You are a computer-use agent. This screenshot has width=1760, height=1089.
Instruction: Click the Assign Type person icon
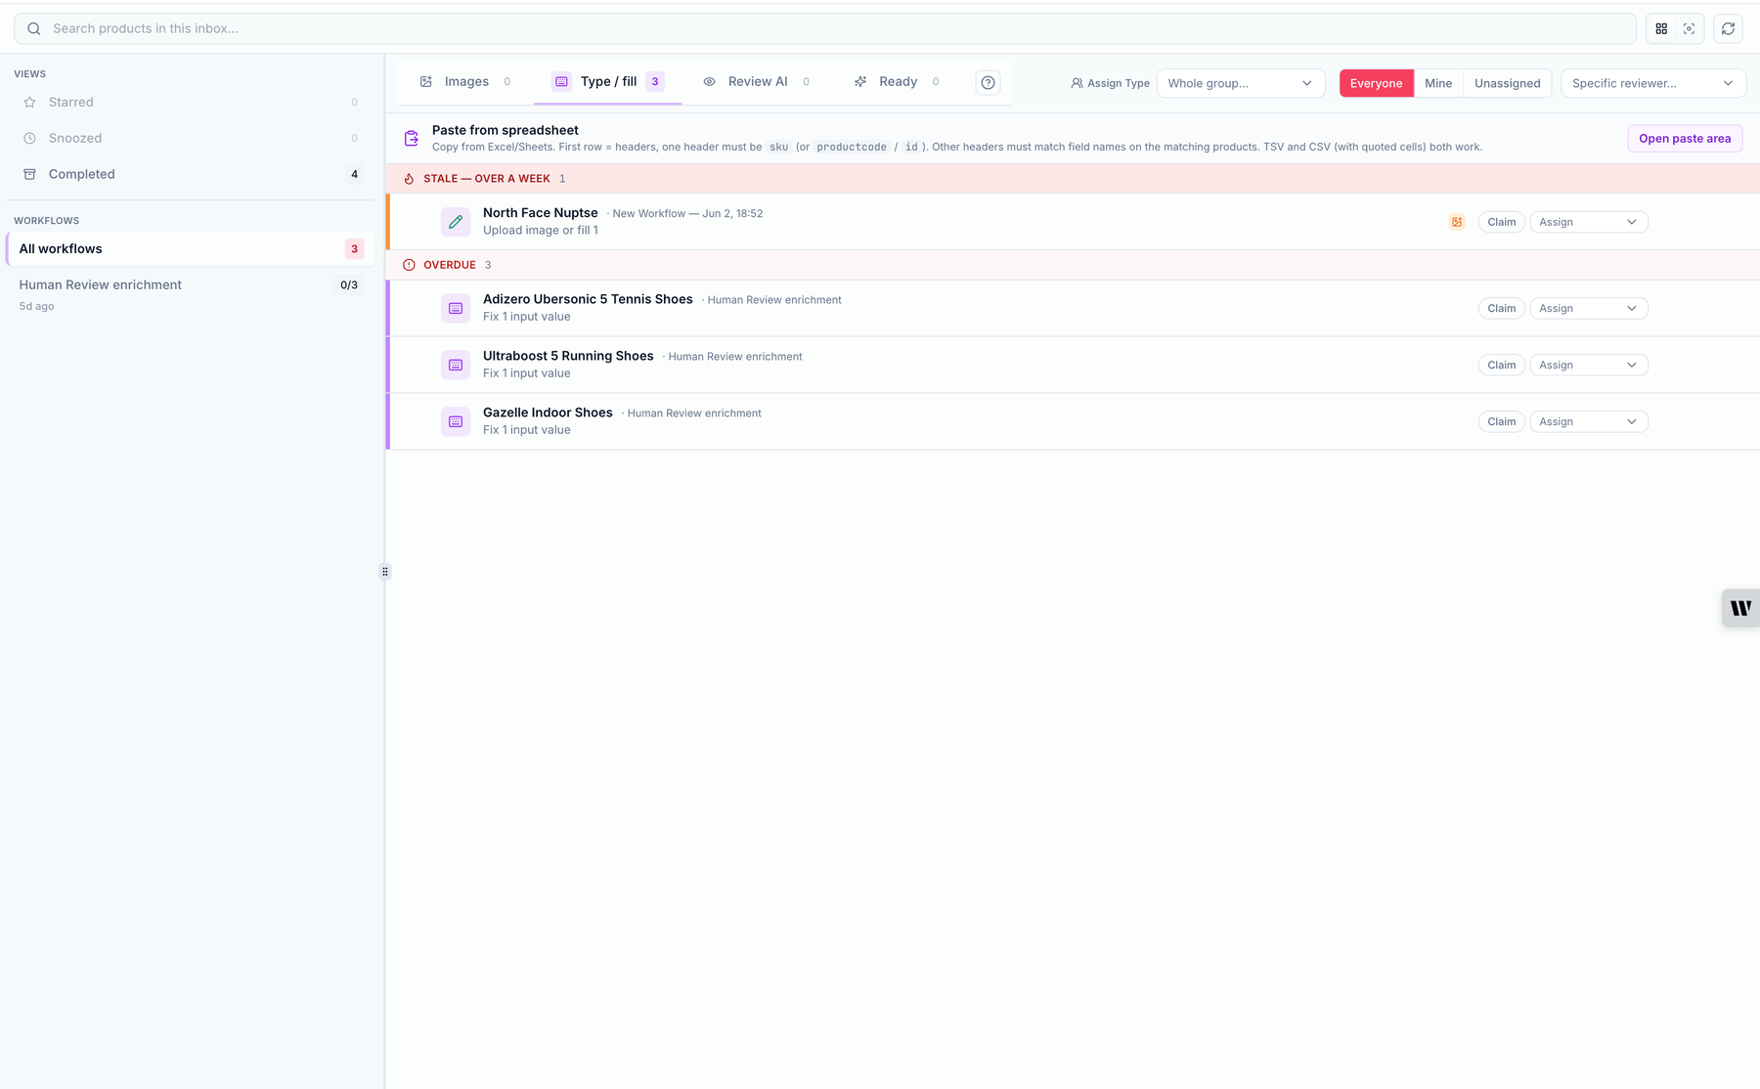click(1077, 83)
